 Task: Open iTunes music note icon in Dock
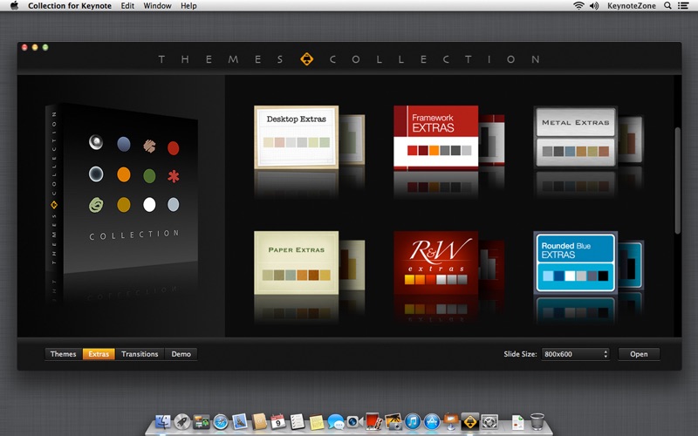pos(413,421)
